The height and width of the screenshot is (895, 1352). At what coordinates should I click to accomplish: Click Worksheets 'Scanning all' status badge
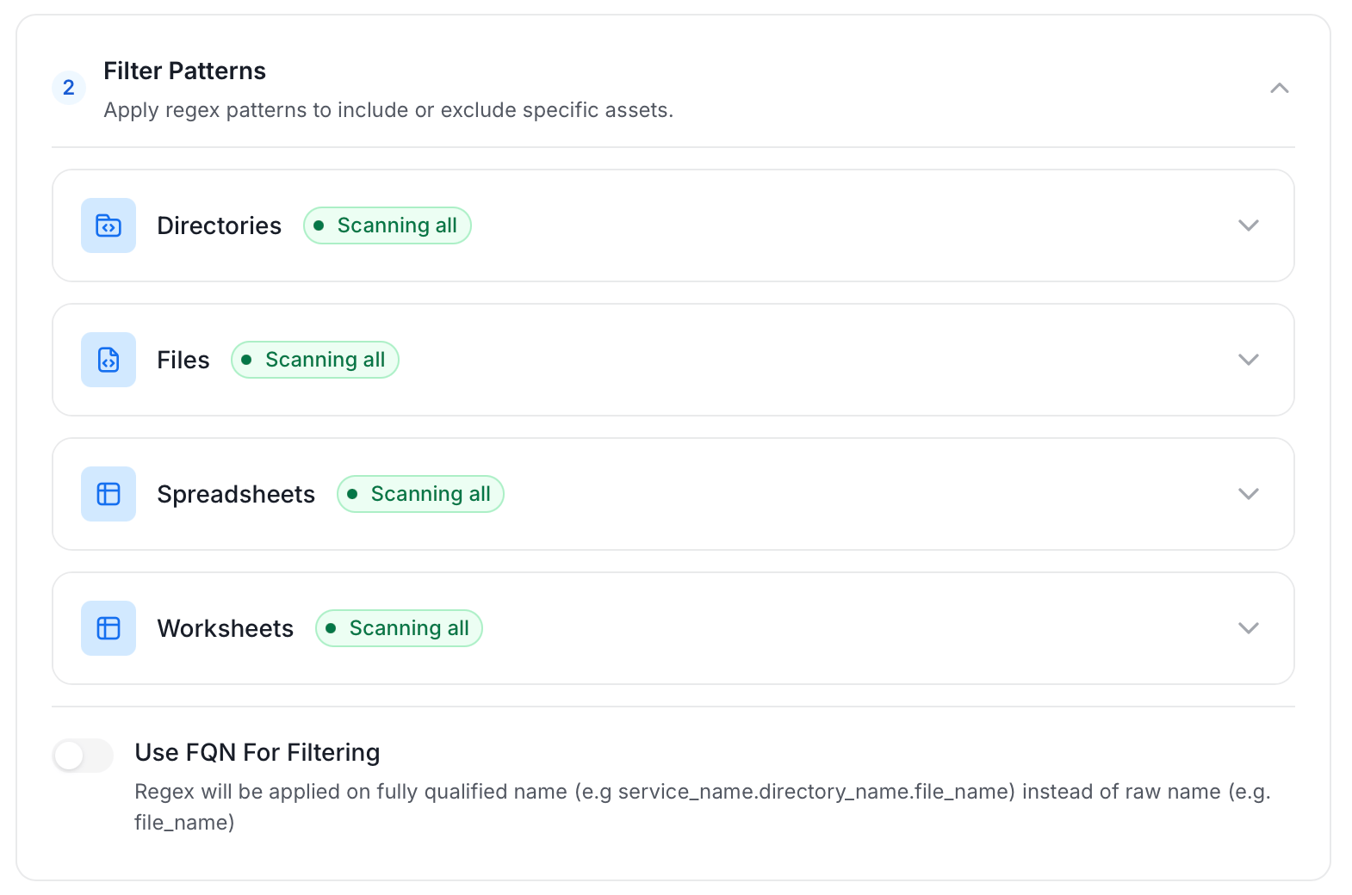point(399,628)
